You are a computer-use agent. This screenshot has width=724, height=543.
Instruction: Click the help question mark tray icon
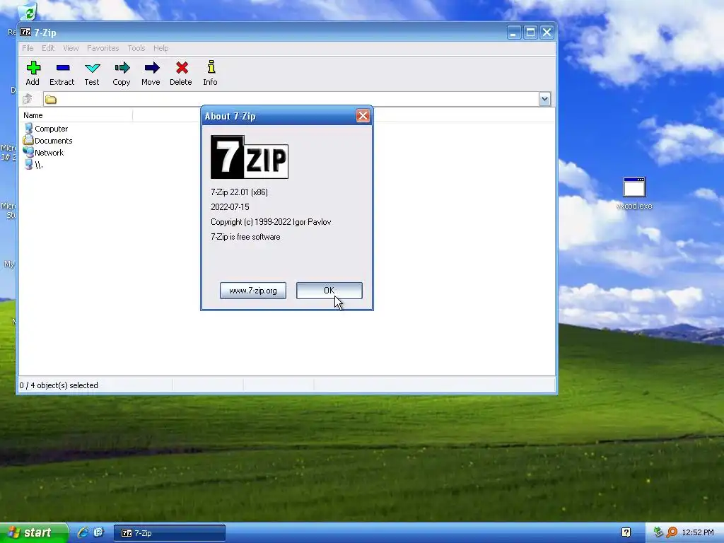click(x=626, y=532)
